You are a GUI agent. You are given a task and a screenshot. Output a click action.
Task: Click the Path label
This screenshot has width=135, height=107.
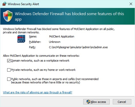(32, 47)
